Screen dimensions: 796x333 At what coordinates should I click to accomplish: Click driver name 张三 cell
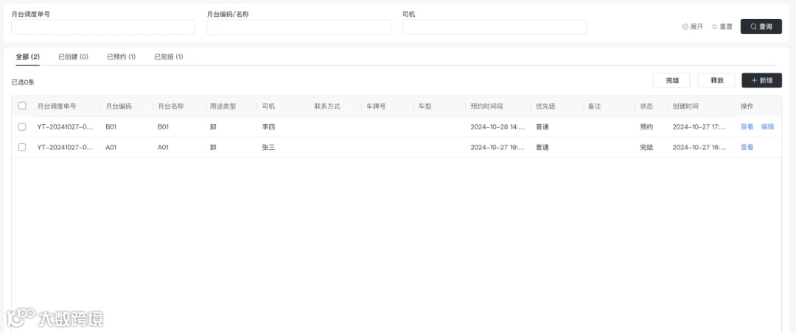(x=268, y=147)
